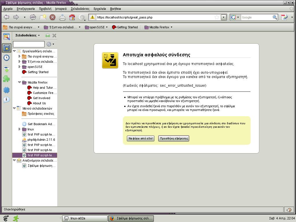The image size is (296, 222).
Task: Click the new tab icon in toolbar
Action: click(43, 17)
